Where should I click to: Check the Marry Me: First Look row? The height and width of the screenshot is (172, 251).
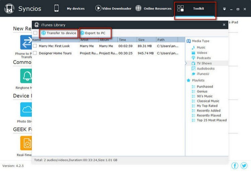point(35,46)
